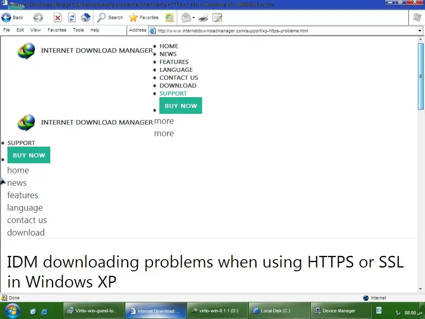This screenshot has width=425, height=319.
Task: Click lowercase 'contact us' link
Action: (x=27, y=220)
